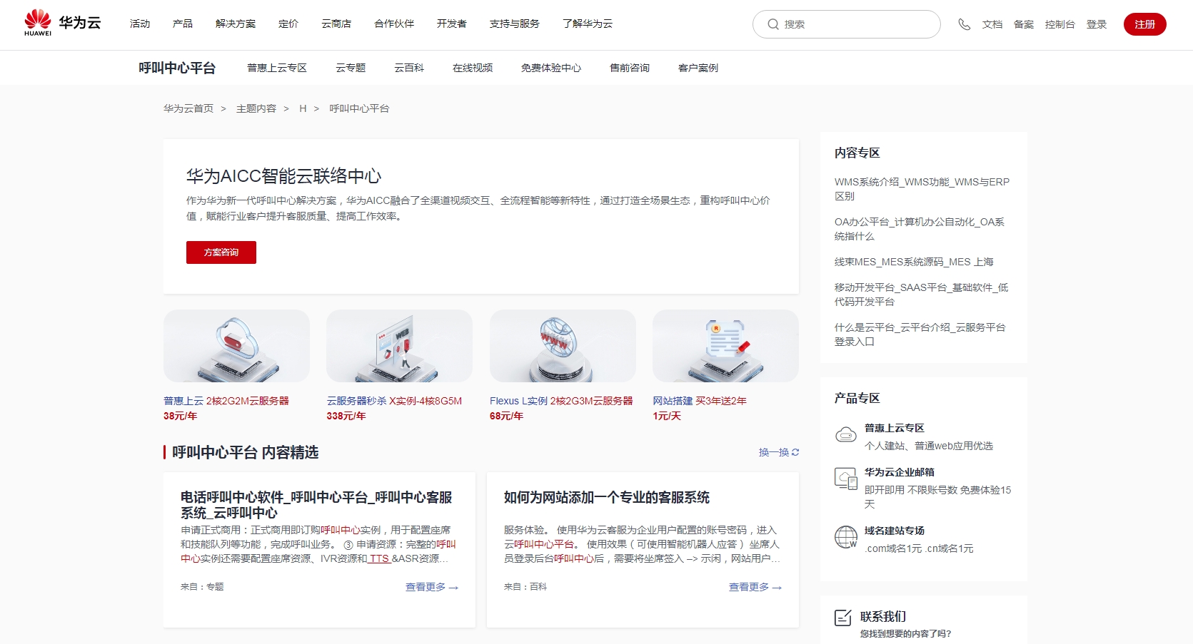Click the 联系我们 edit icon
The image size is (1193, 644).
[843, 618]
